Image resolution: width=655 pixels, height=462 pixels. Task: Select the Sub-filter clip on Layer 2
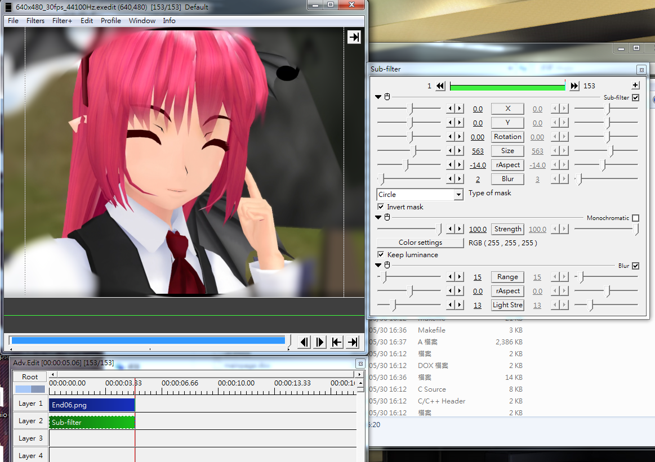(92, 423)
